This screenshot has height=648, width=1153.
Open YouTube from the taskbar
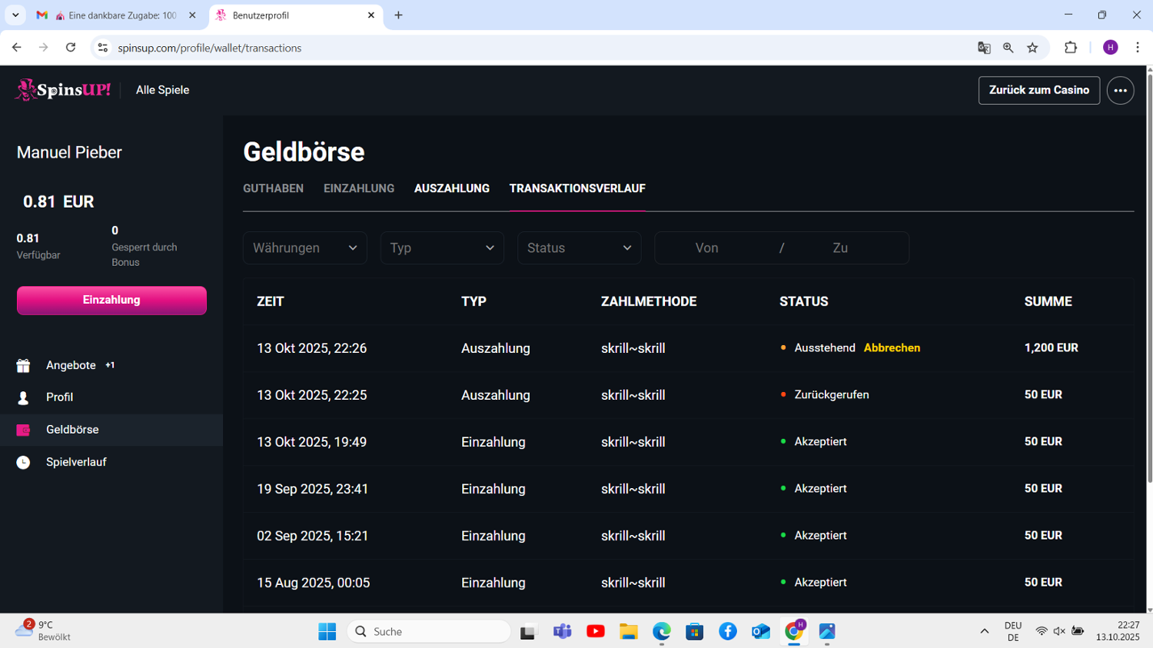tap(595, 631)
